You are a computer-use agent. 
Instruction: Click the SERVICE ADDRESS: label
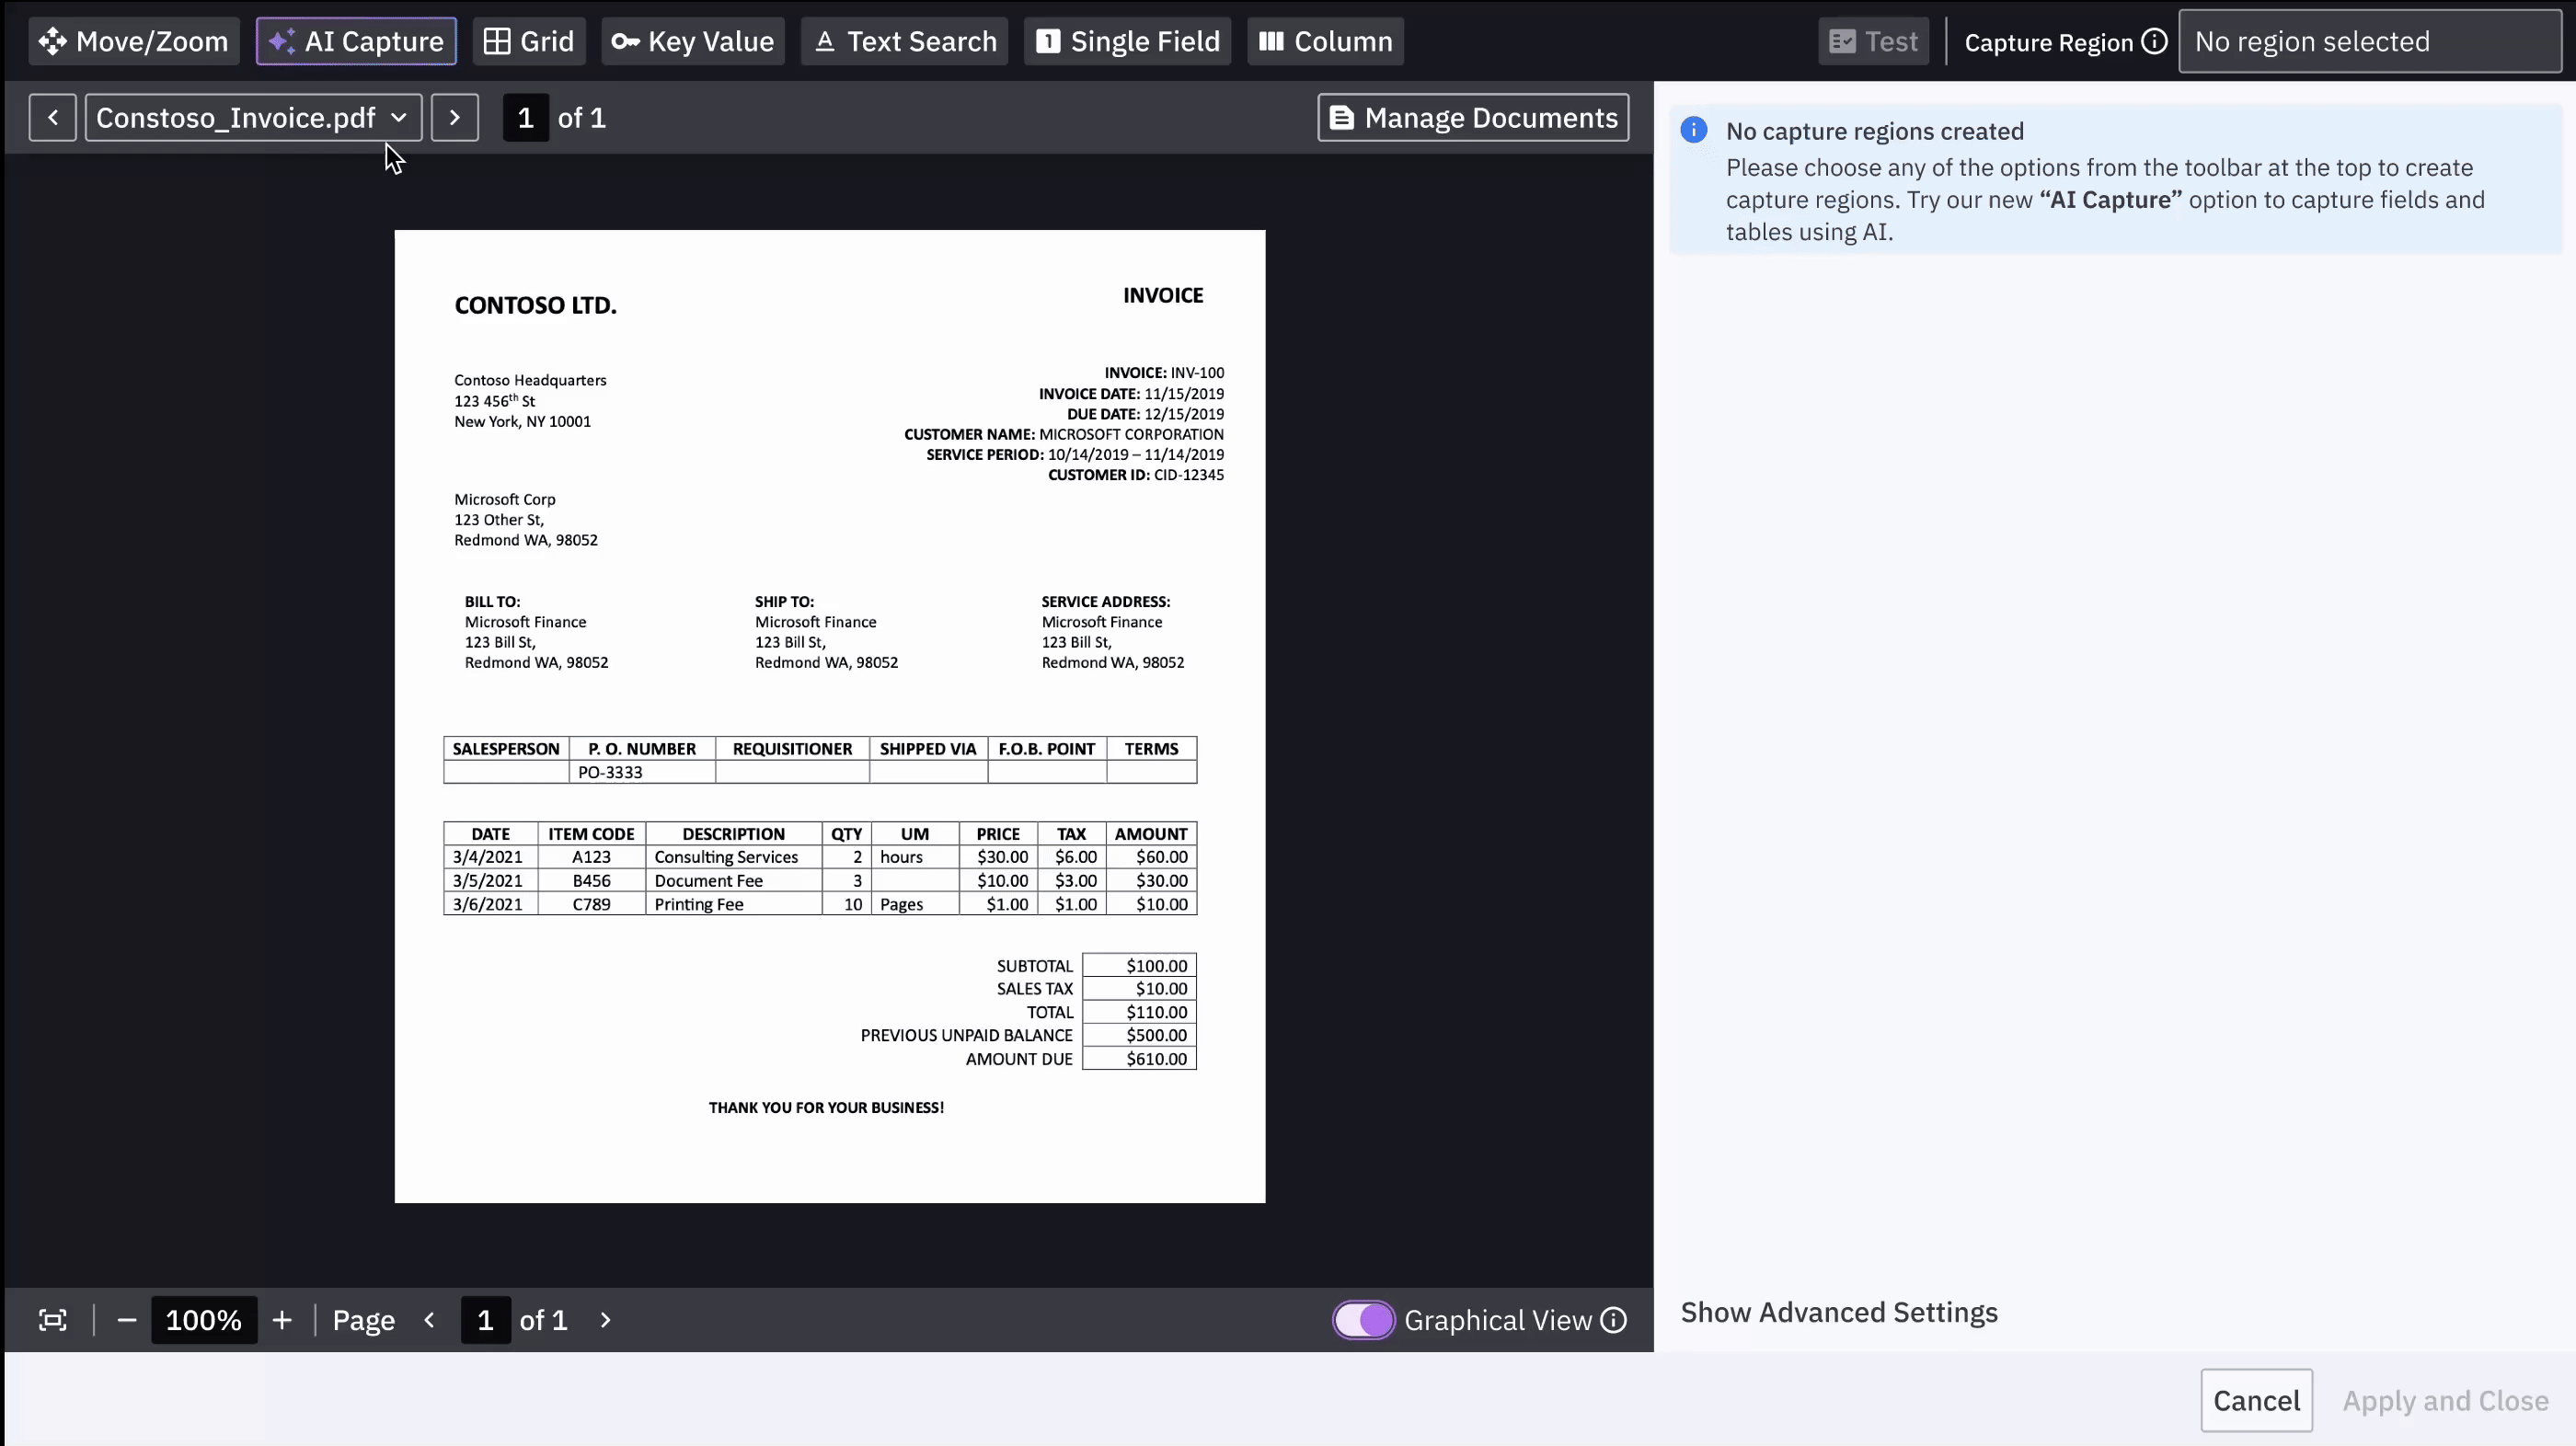pos(1105,602)
